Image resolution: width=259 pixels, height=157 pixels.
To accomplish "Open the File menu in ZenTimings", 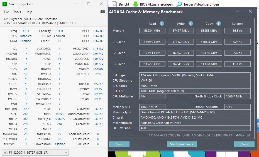I will click(6, 12).
